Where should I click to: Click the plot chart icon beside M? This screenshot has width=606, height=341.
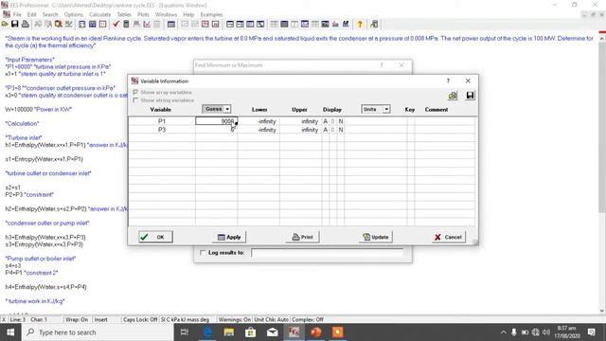tap(335, 24)
